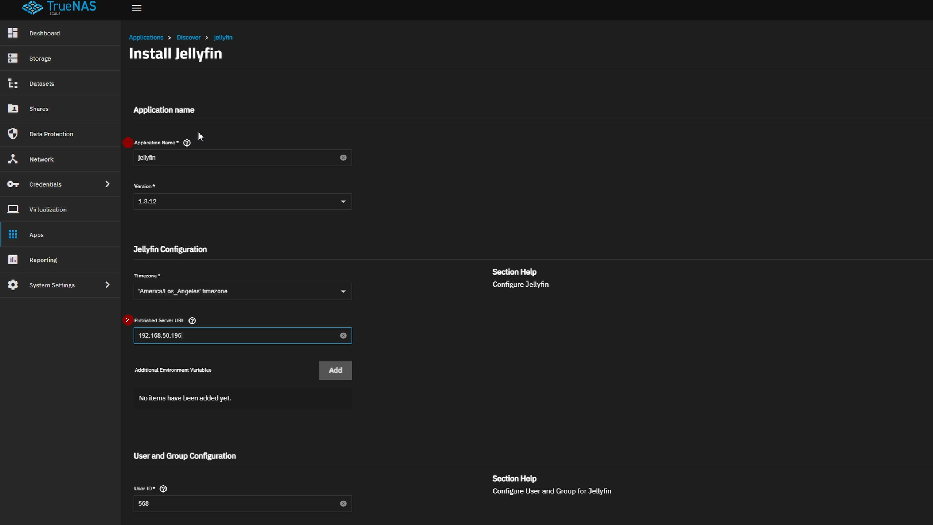
Task: Open the Version 1.3.12 dropdown
Action: (x=243, y=202)
